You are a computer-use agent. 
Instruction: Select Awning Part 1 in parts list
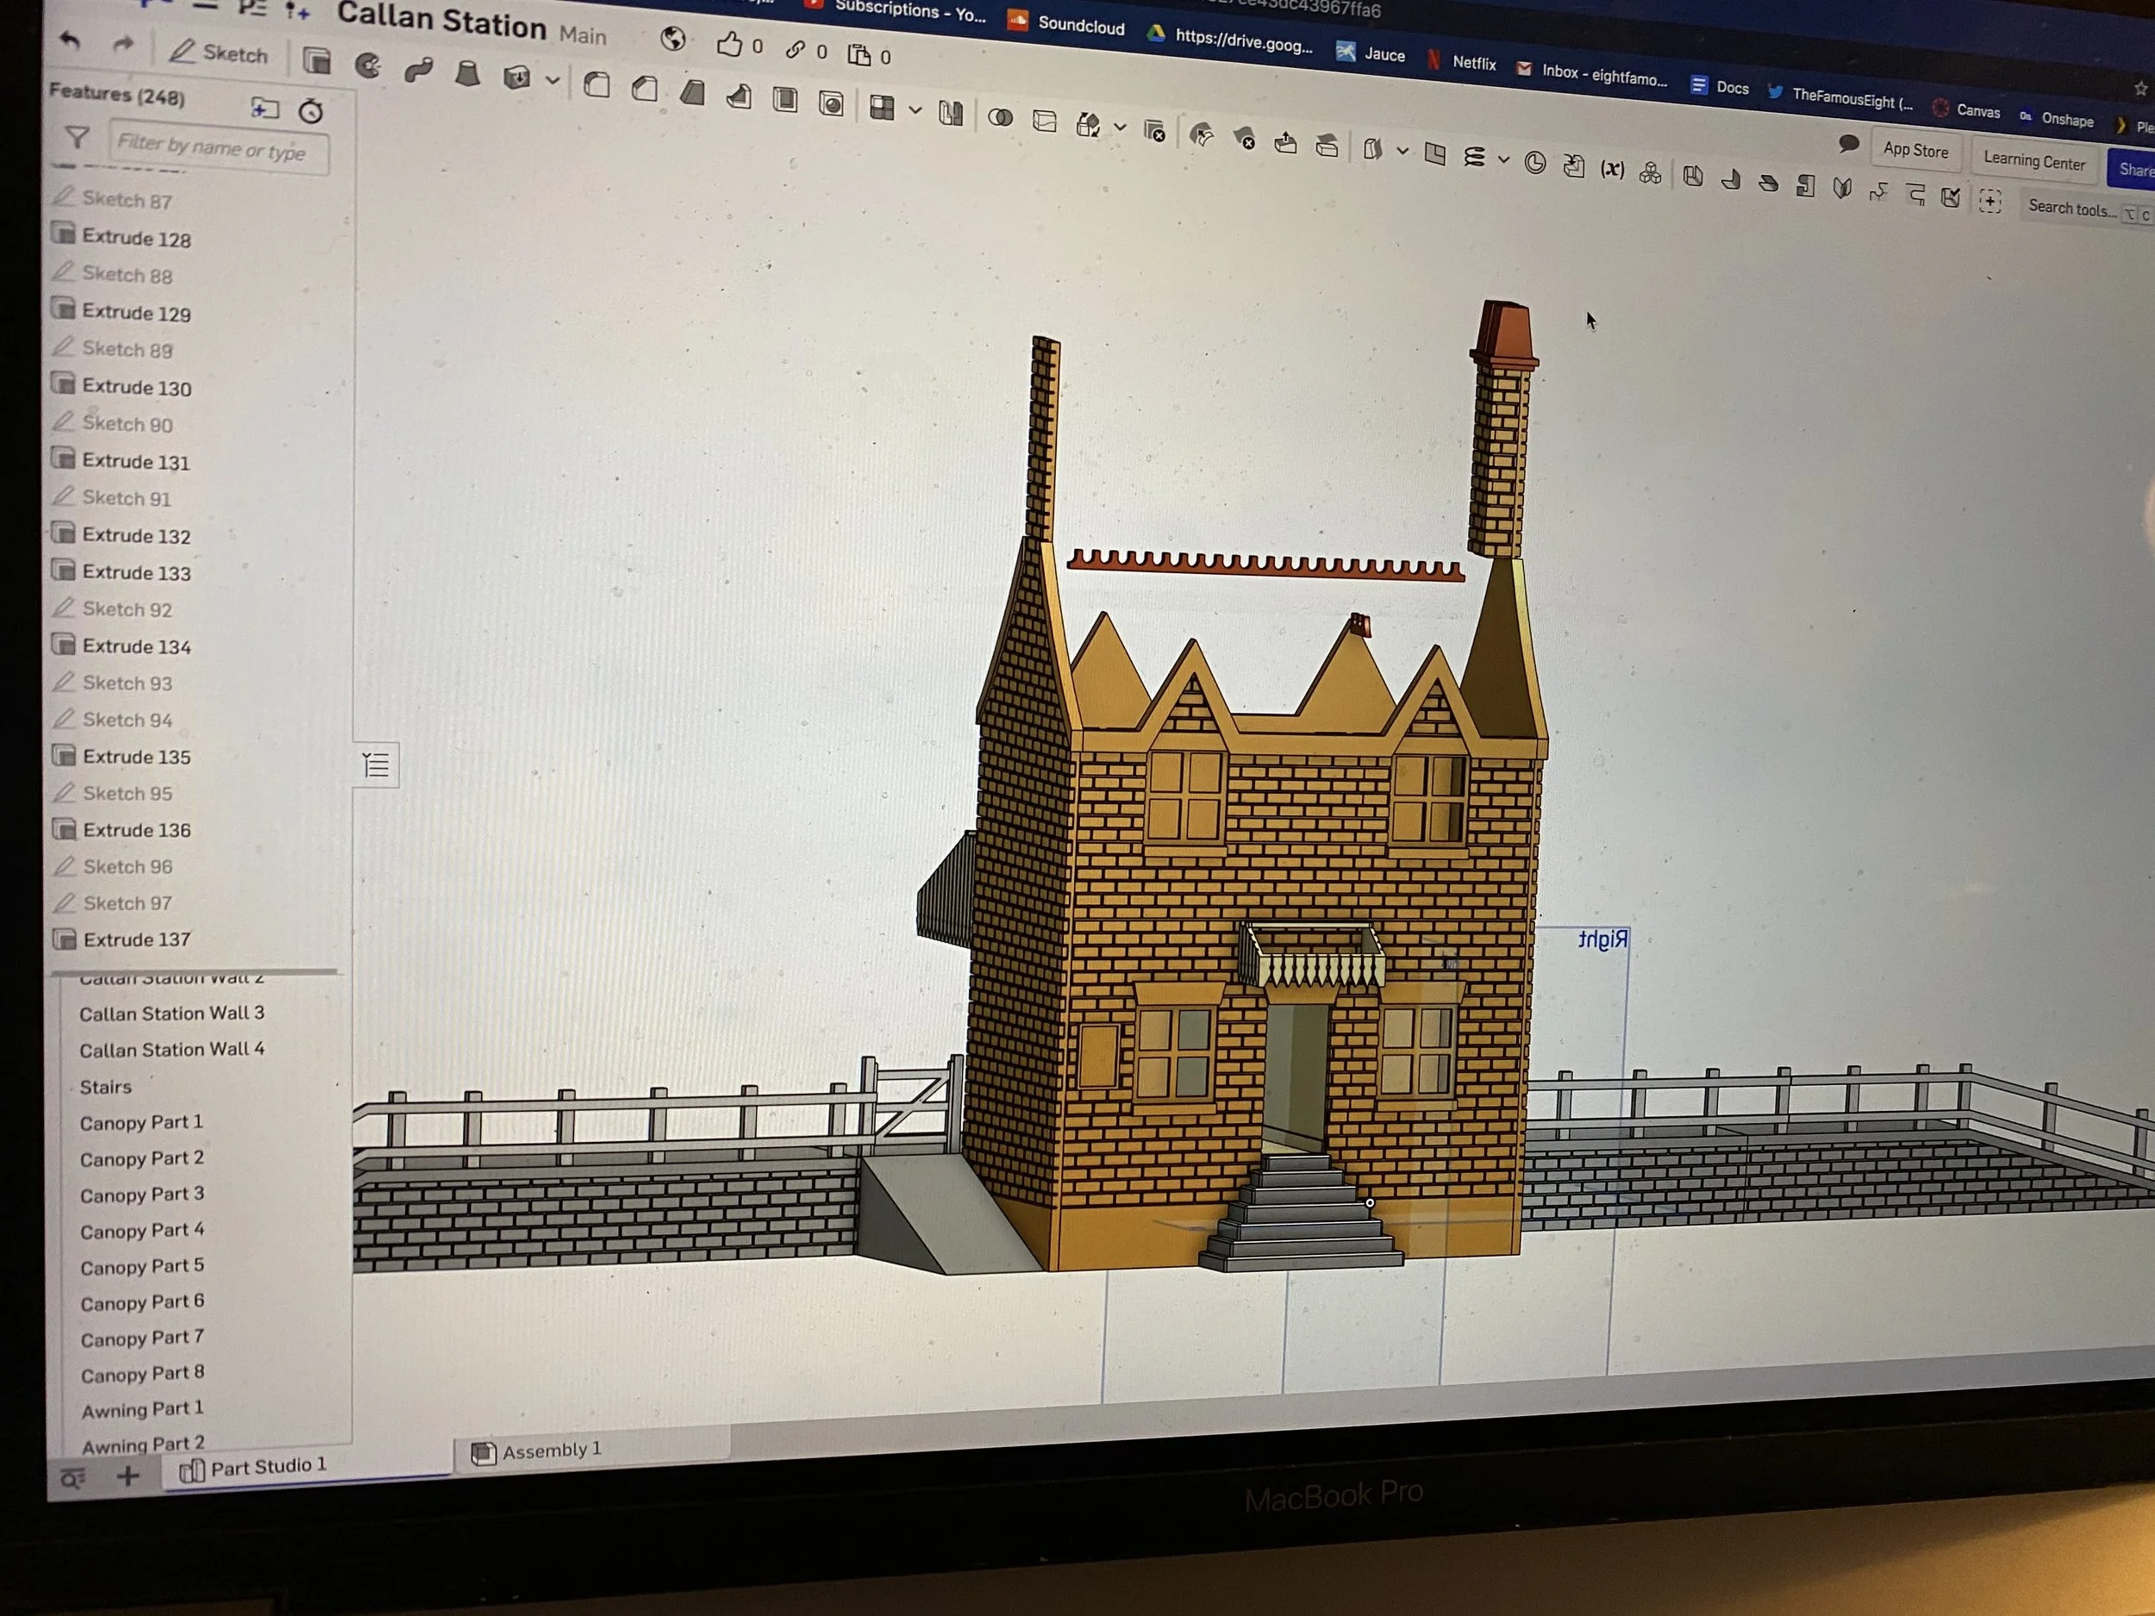tap(142, 1409)
